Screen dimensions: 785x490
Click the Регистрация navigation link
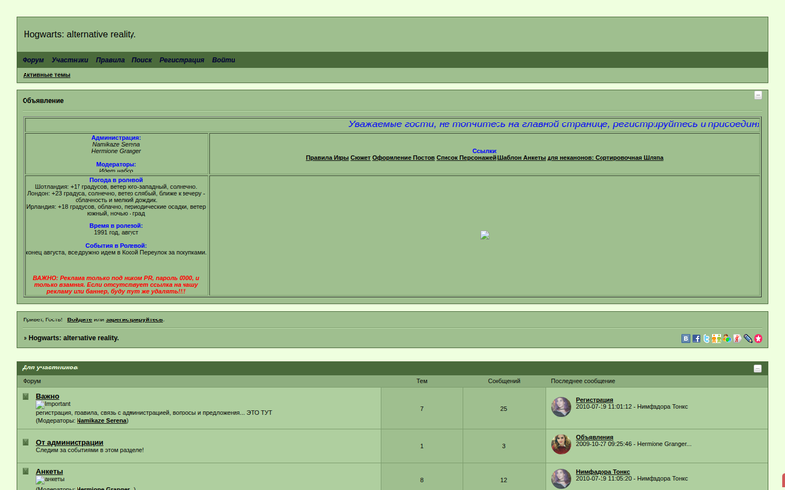pyautogui.click(x=182, y=60)
